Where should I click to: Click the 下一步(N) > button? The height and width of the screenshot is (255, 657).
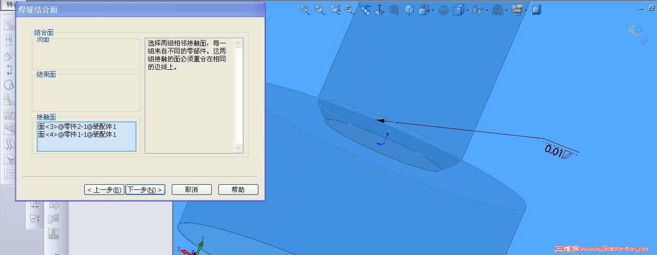(145, 190)
